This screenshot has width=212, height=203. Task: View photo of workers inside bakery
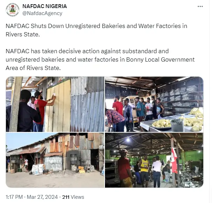(x=154, y=104)
